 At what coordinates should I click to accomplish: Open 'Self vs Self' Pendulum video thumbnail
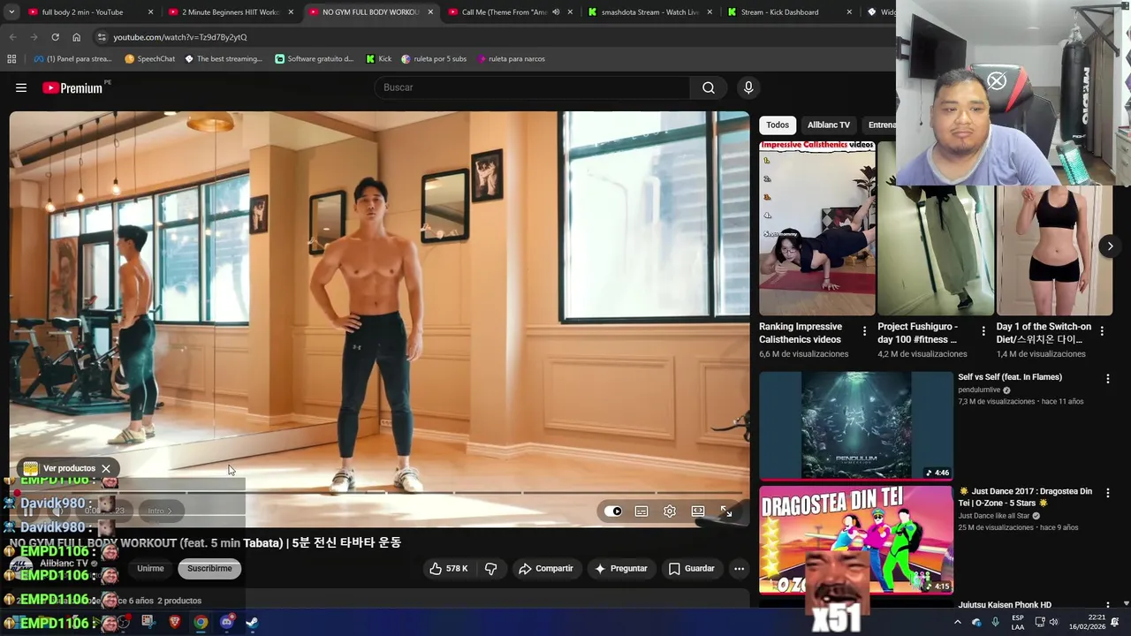856,426
